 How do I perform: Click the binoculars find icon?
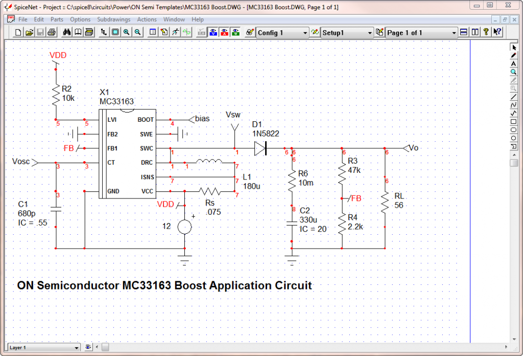(66, 32)
